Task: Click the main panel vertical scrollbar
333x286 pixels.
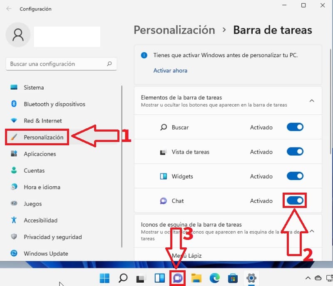Action: click(x=331, y=102)
